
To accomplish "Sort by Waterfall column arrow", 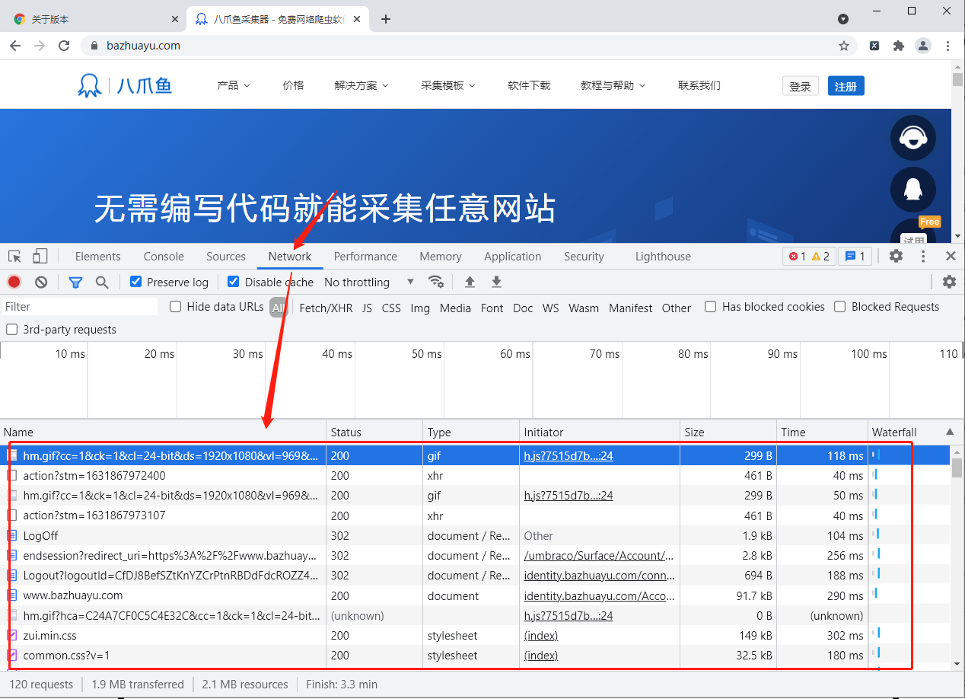I will pyautogui.click(x=950, y=432).
